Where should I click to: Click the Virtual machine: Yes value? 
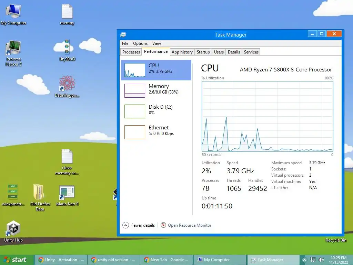point(312,181)
